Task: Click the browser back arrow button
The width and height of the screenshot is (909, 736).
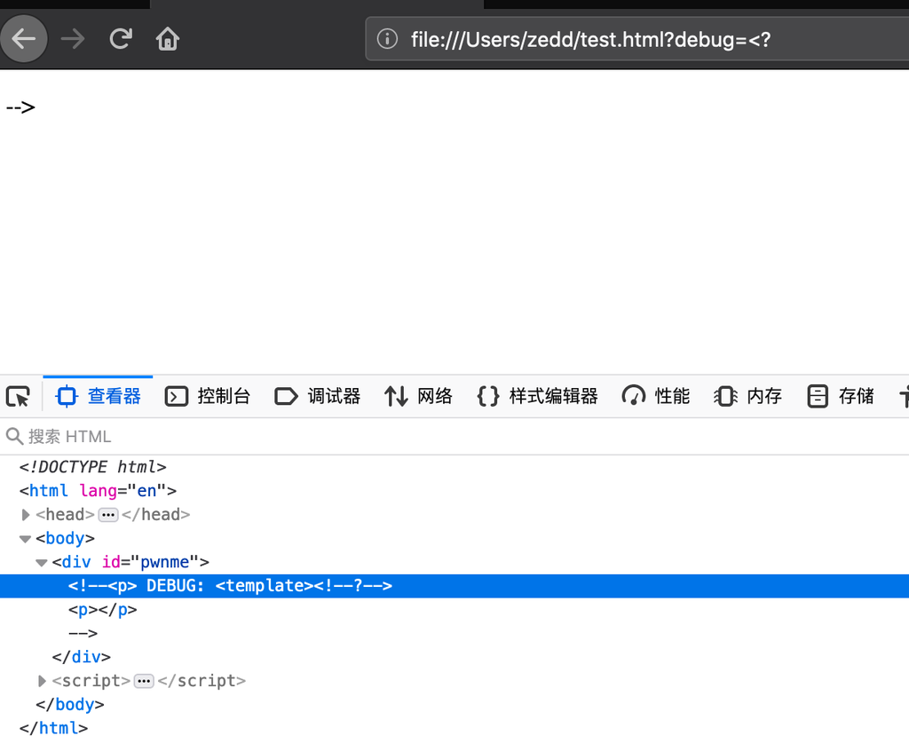Action: point(24,39)
